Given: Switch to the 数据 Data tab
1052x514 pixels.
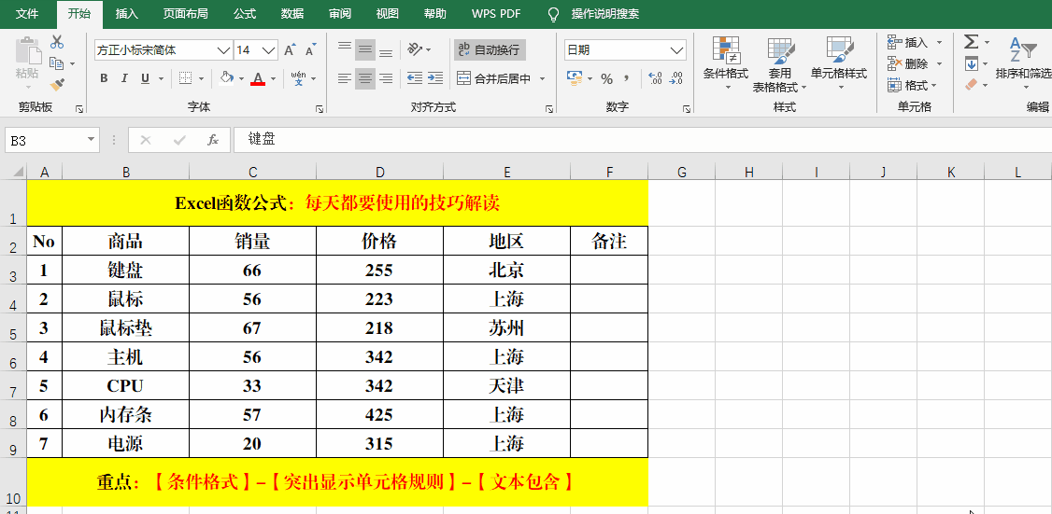Looking at the screenshot, I should pos(291,13).
